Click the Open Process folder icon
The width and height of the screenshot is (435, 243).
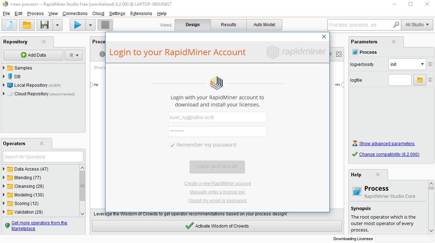27,25
